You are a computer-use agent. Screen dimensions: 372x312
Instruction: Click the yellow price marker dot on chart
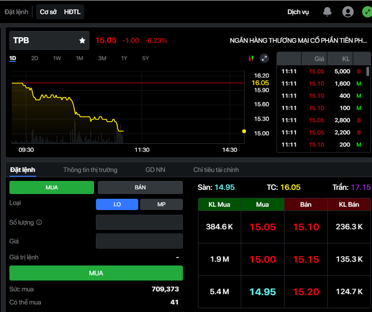[244, 131]
